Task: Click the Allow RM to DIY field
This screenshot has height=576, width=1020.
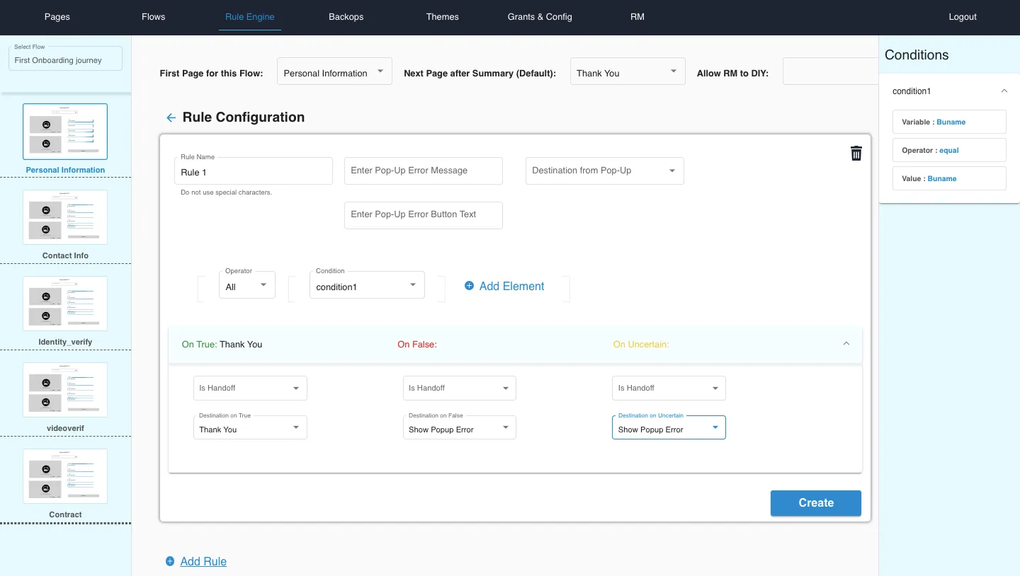Action: pos(830,71)
